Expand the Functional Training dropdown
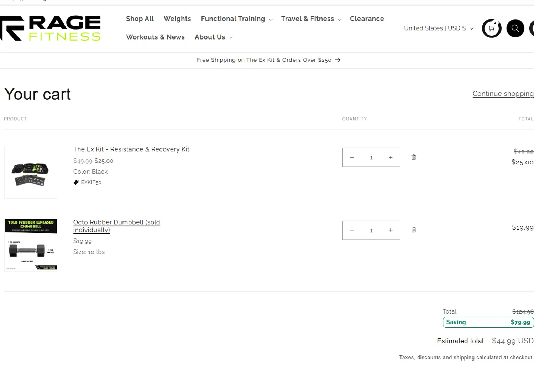The image size is (534, 368). tap(237, 19)
